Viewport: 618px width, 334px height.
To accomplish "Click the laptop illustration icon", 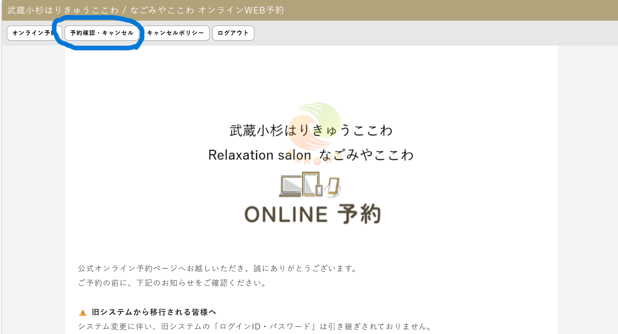I will click(x=291, y=186).
